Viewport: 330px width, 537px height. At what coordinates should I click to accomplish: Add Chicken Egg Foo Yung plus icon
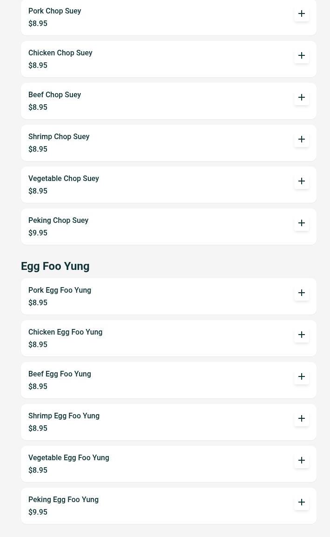(301, 335)
